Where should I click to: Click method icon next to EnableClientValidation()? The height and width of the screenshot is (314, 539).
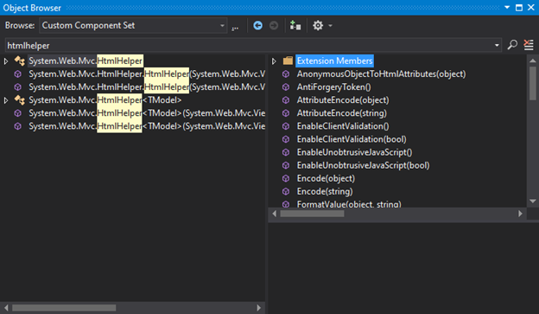[286, 126]
